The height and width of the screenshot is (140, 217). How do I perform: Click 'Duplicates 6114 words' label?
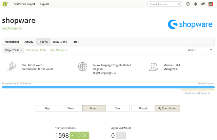[x=197, y=93]
